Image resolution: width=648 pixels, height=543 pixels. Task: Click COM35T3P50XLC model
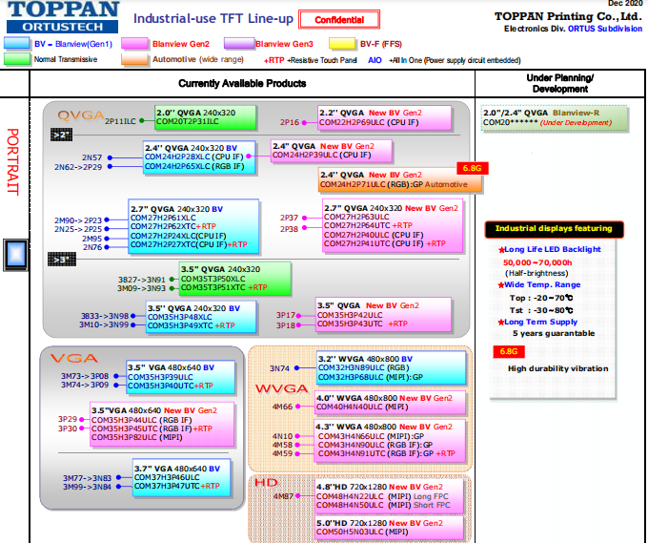click(x=213, y=279)
